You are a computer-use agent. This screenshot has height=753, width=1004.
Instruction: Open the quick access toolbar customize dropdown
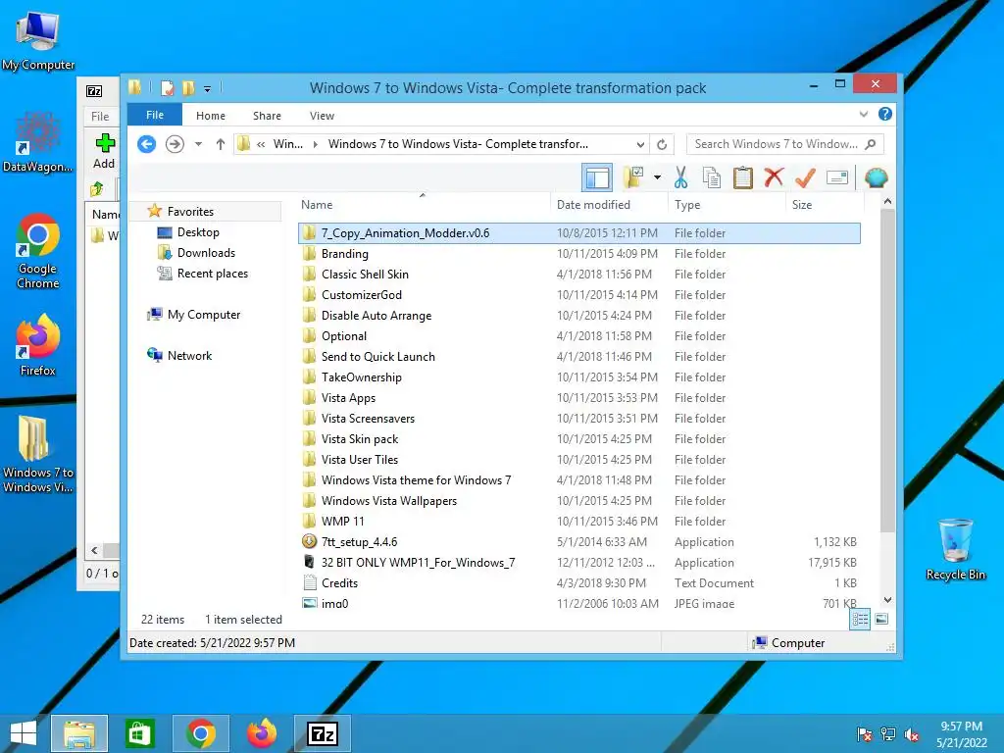[x=208, y=88]
